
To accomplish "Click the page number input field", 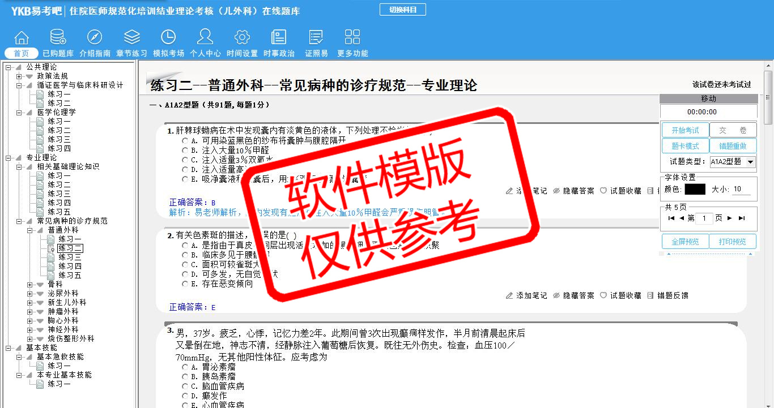I will [x=704, y=218].
